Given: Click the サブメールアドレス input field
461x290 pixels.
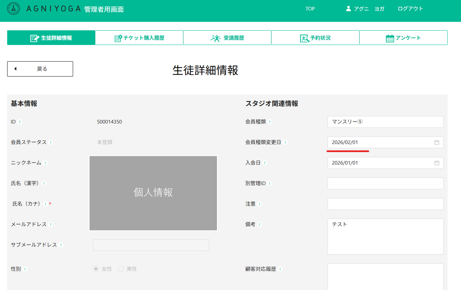Looking at the screenshot, I should point(151,245).
